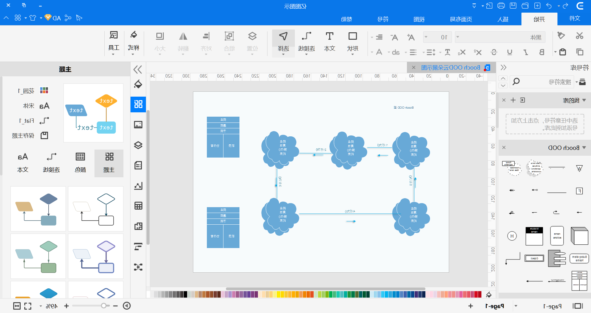
Task: Toggle subscript formatting
Action: (462, 52)
